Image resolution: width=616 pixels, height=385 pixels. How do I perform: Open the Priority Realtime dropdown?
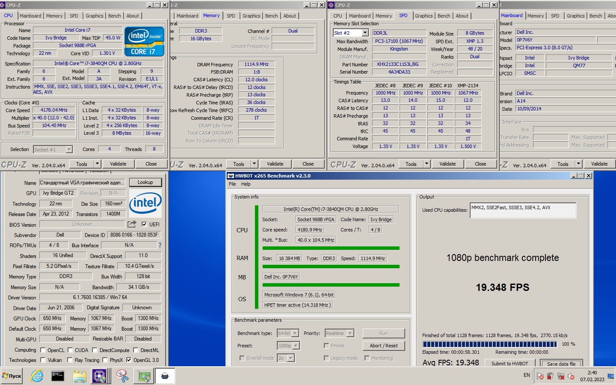(350, 333)
